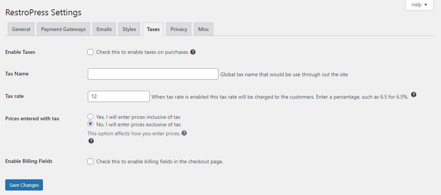Select prices inclusive of tax option
The width and height of the screenshot is (441, 195).
[90, 117]
